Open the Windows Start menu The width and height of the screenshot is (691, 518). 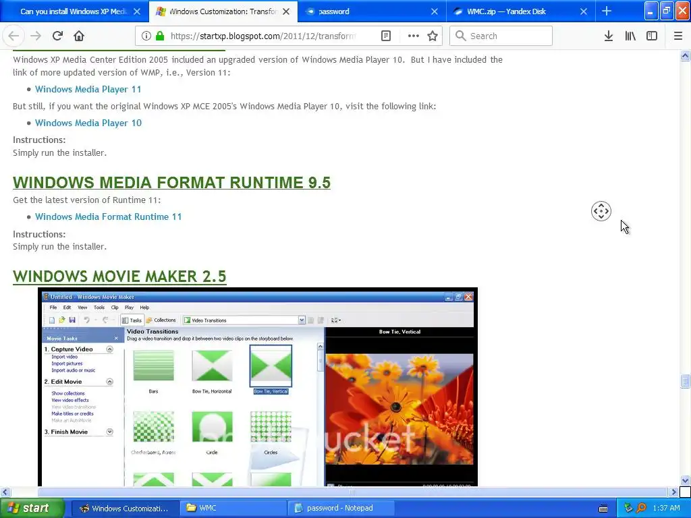(32, 508)
